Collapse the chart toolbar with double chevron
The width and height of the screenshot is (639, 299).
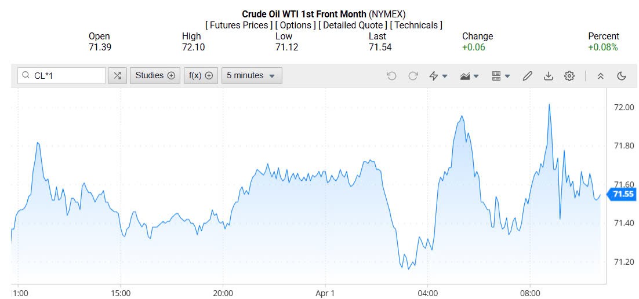pyautogui.click(x=601, y=76)
